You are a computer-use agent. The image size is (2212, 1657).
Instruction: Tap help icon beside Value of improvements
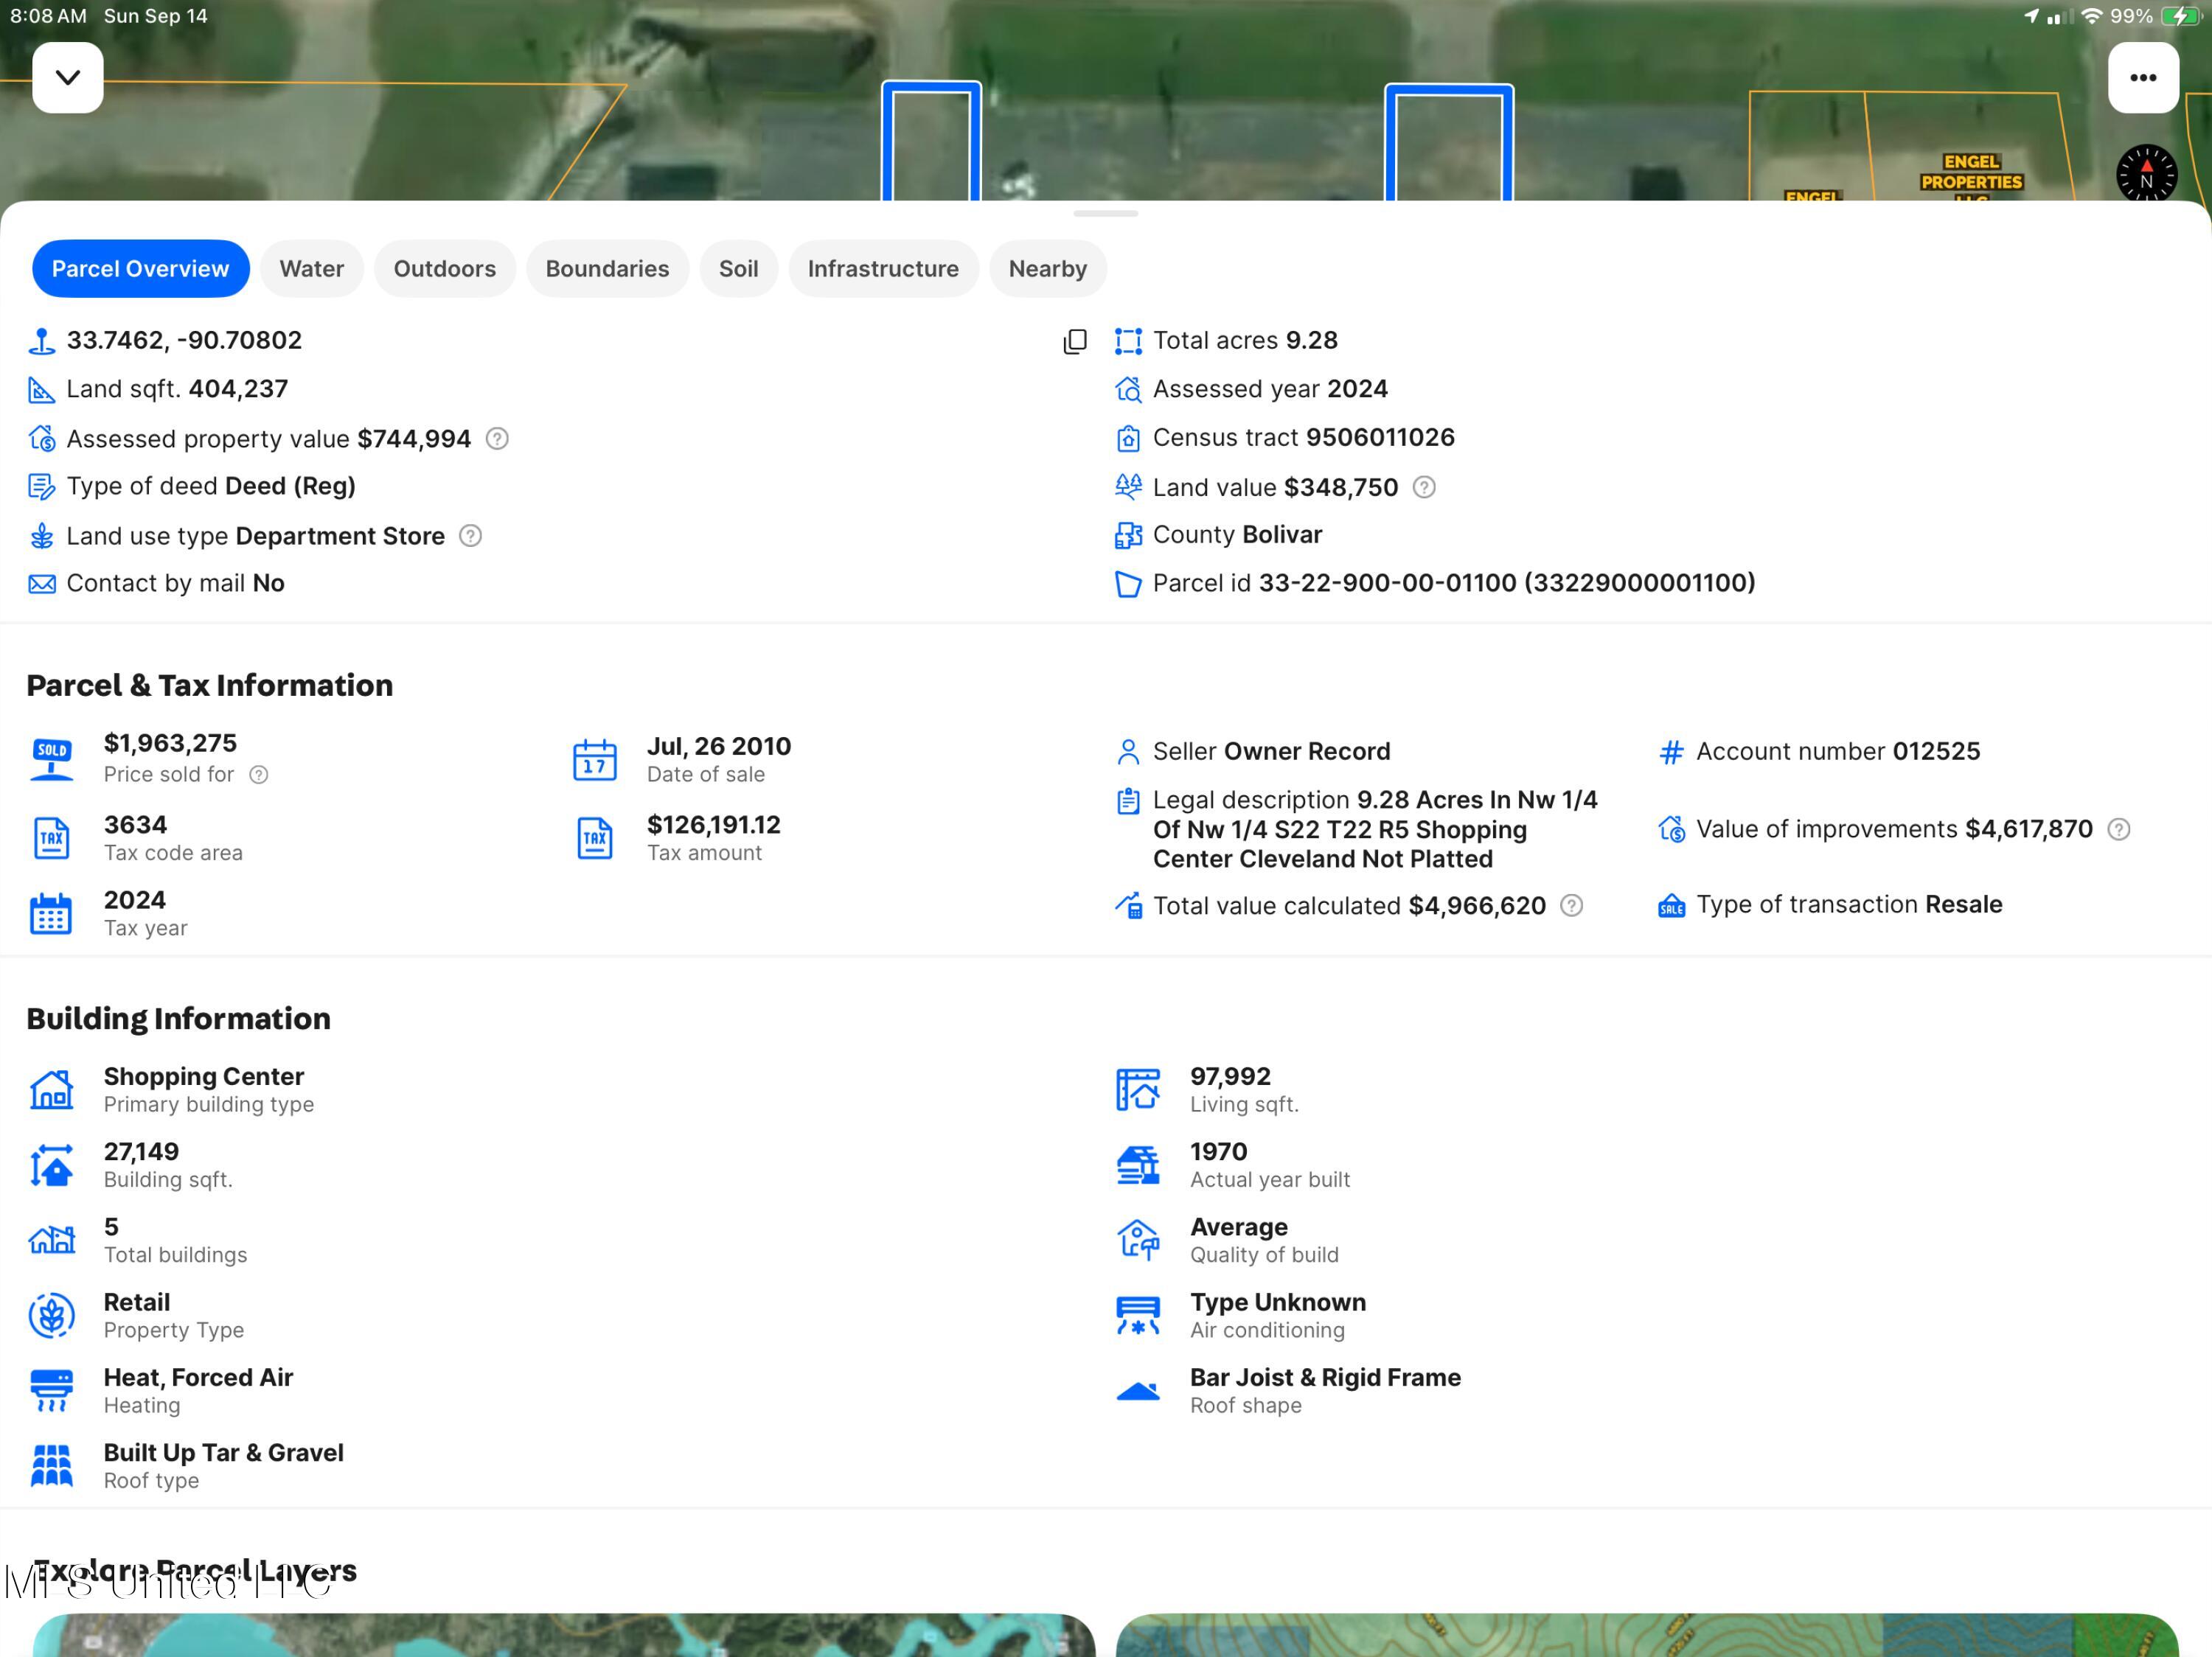point(2119,829)
